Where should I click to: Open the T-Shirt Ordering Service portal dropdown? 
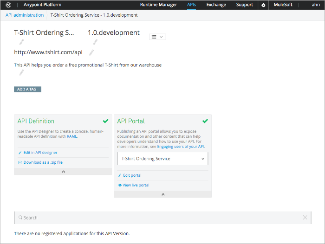(x=162, y=159)
